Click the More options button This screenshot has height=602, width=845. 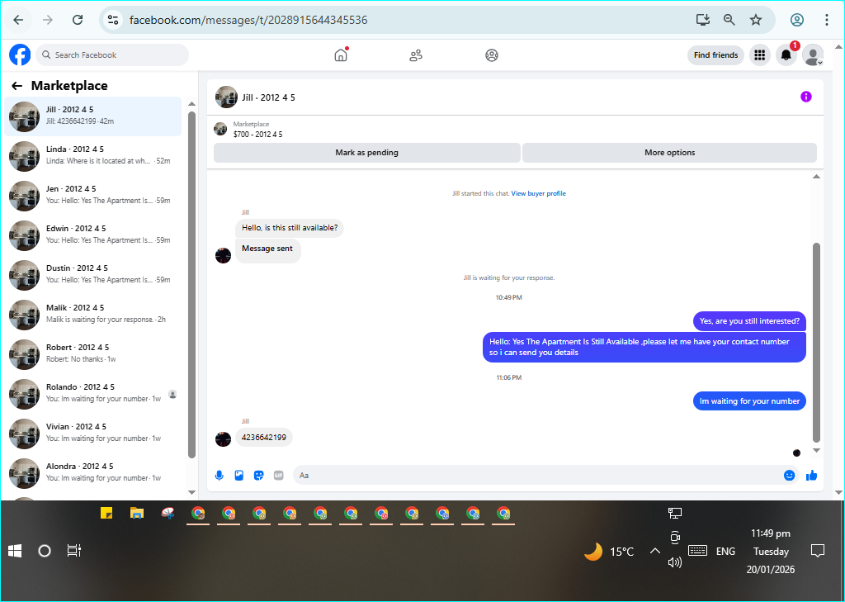pyautogui.click(x=669, y=153)
